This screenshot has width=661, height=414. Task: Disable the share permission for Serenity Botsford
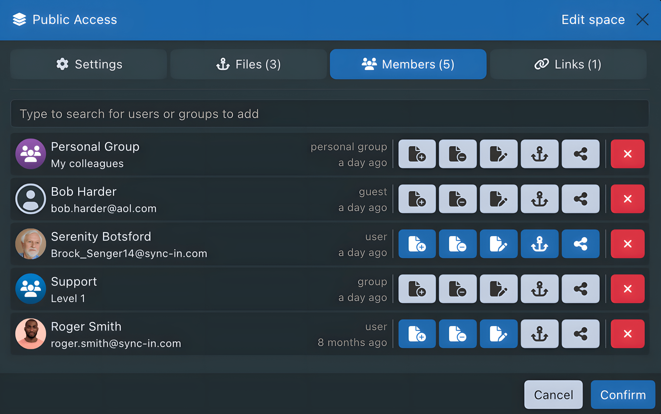coord(580,244)
